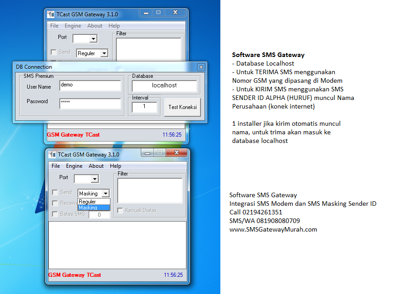Screen dimensions: 400x294
Task: Collapse the Masking dropdown in the bottom window
Action: pos(105,194)
